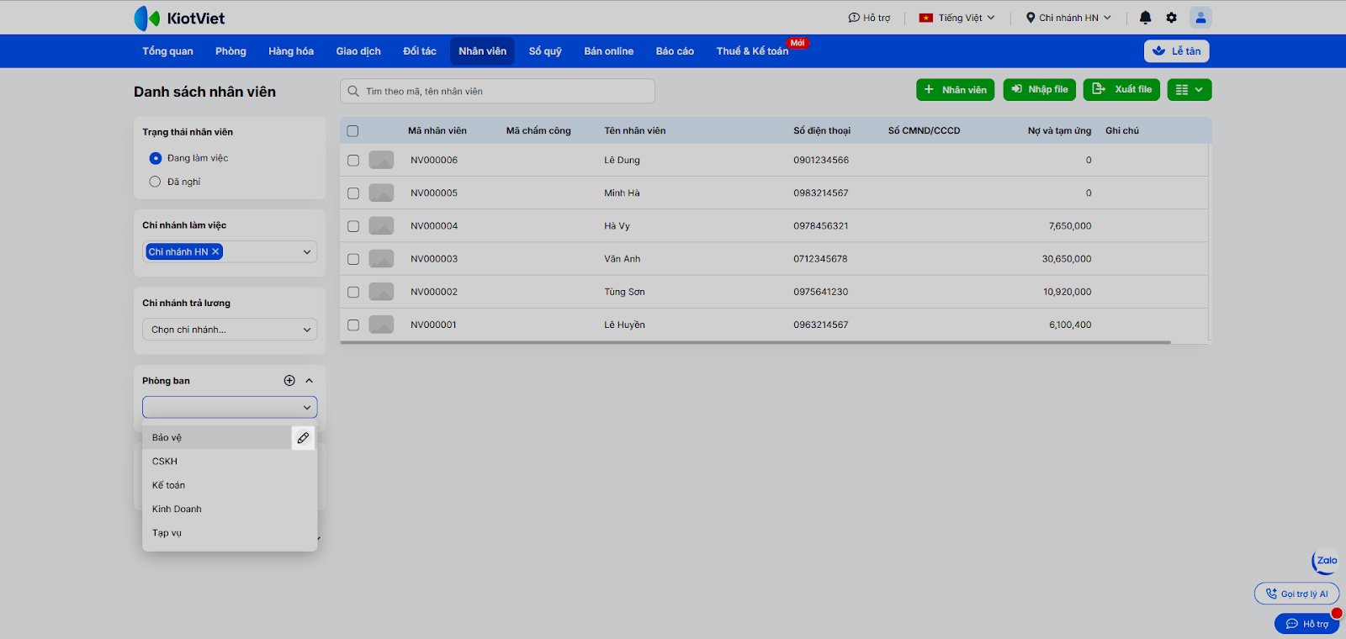Image resolution: width=1346 pixels, height=639 pixels.
Task: Sort by Tên nhân viên column header
Action: (x=635, y=131)
